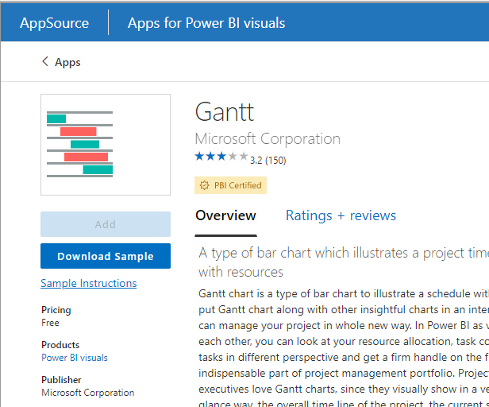Image resolution: width=489 pixels, height=407 pixels.
Task: Open Apps for Power BI visuals heading
Action: [206, 23]
